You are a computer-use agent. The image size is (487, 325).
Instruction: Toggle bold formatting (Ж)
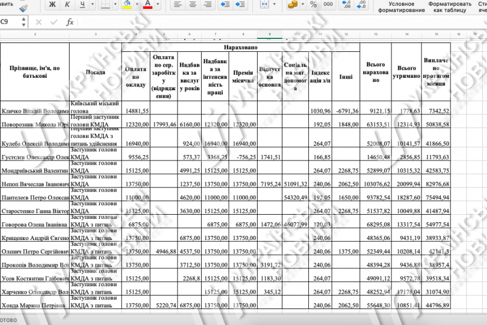click(52, 4)
